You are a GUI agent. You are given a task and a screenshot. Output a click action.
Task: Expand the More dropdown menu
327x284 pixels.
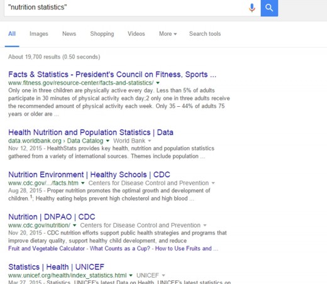tap(168, 34)
